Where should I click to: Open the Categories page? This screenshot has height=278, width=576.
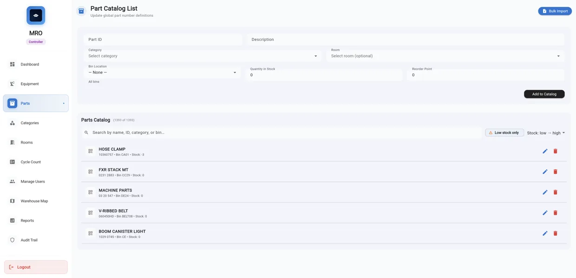tap(36, 123)
